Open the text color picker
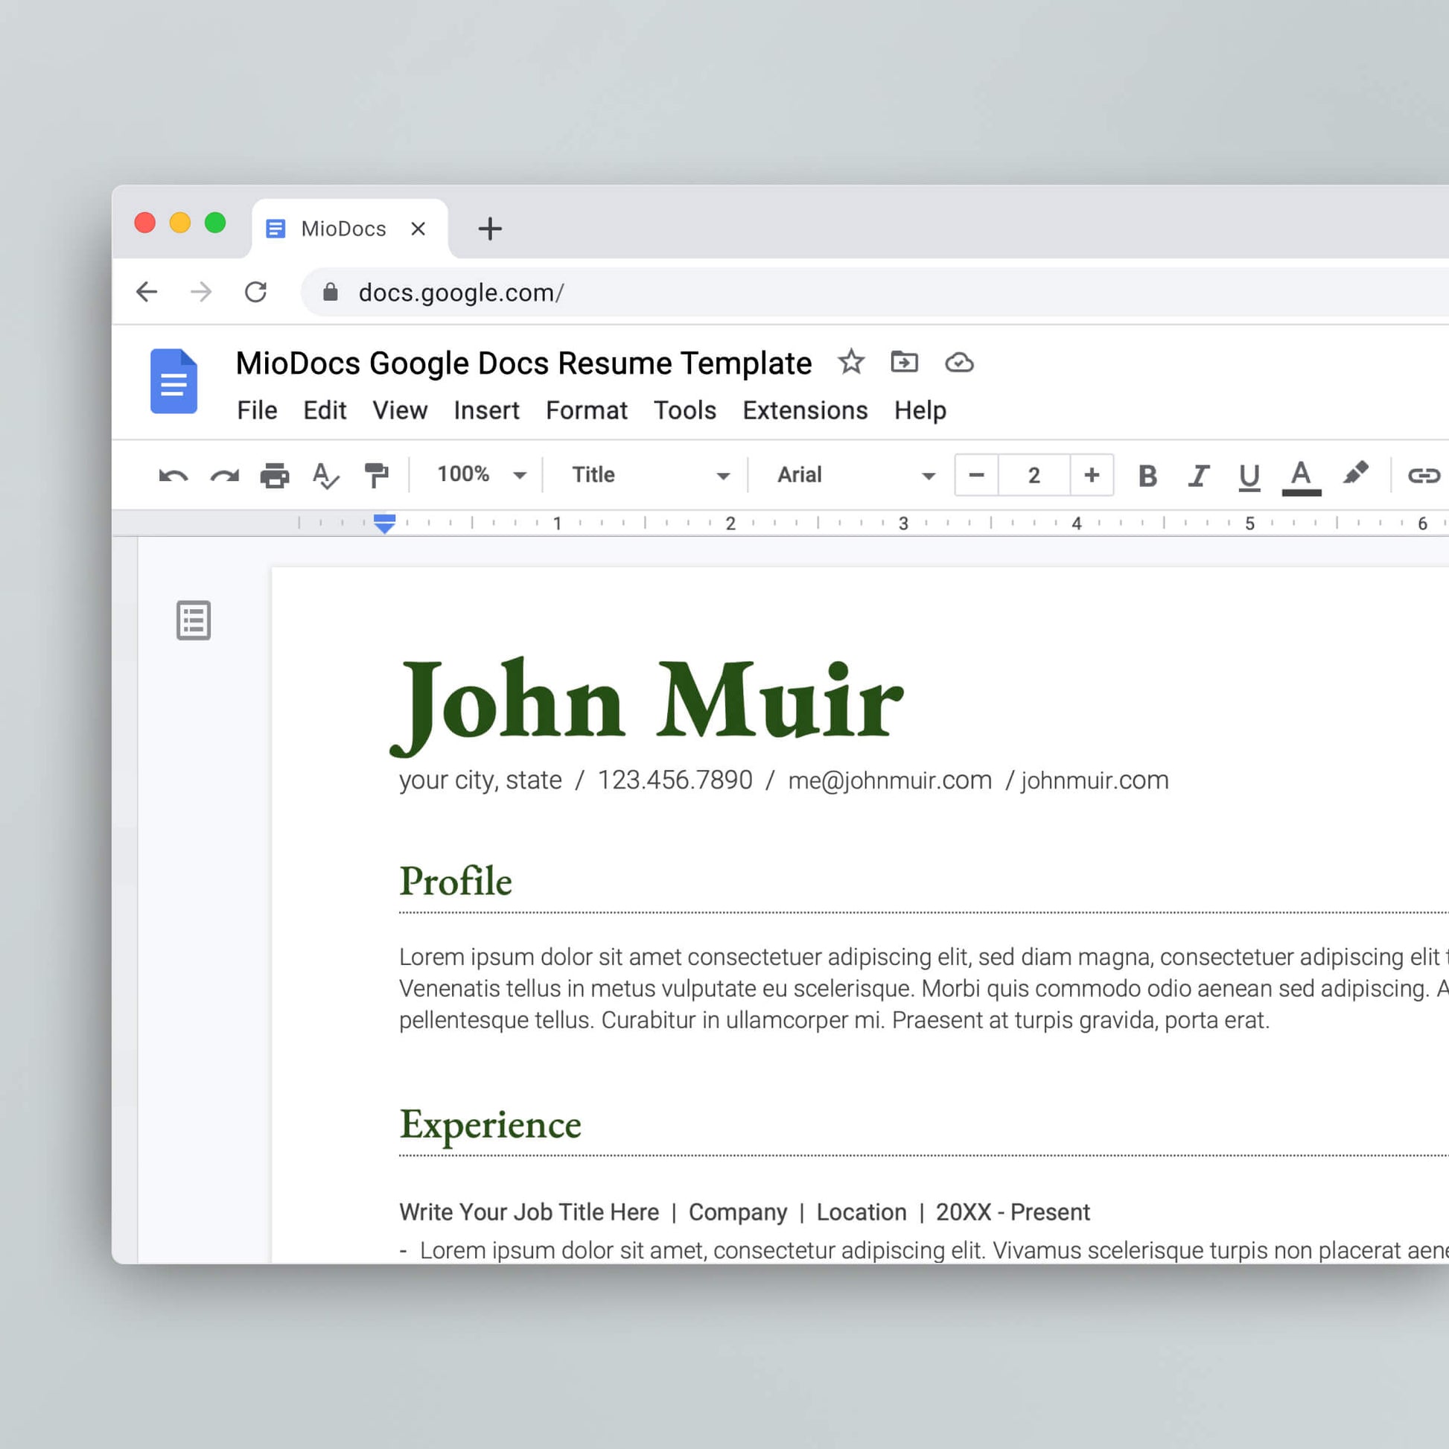 (x=1302, y=475)
